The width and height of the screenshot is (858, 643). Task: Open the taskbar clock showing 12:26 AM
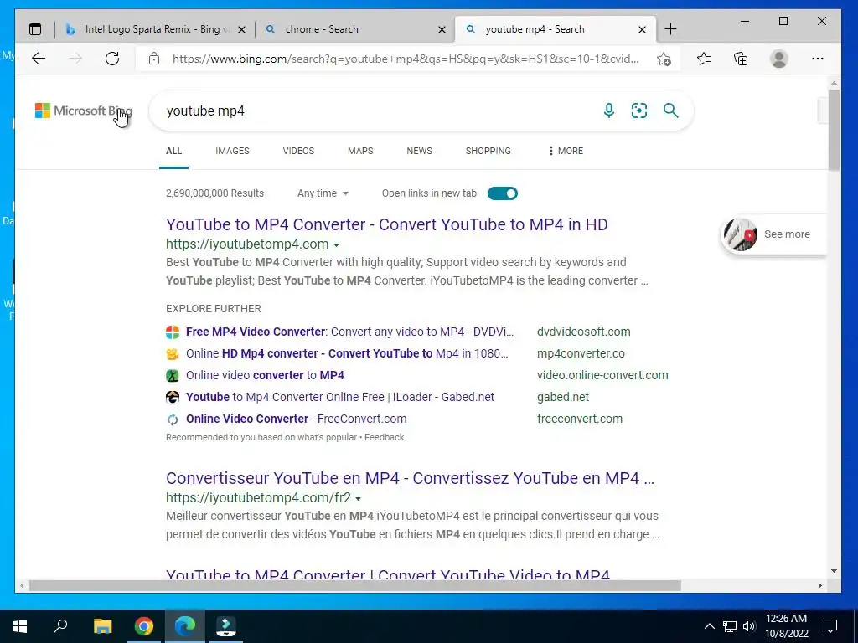(786, 626)
